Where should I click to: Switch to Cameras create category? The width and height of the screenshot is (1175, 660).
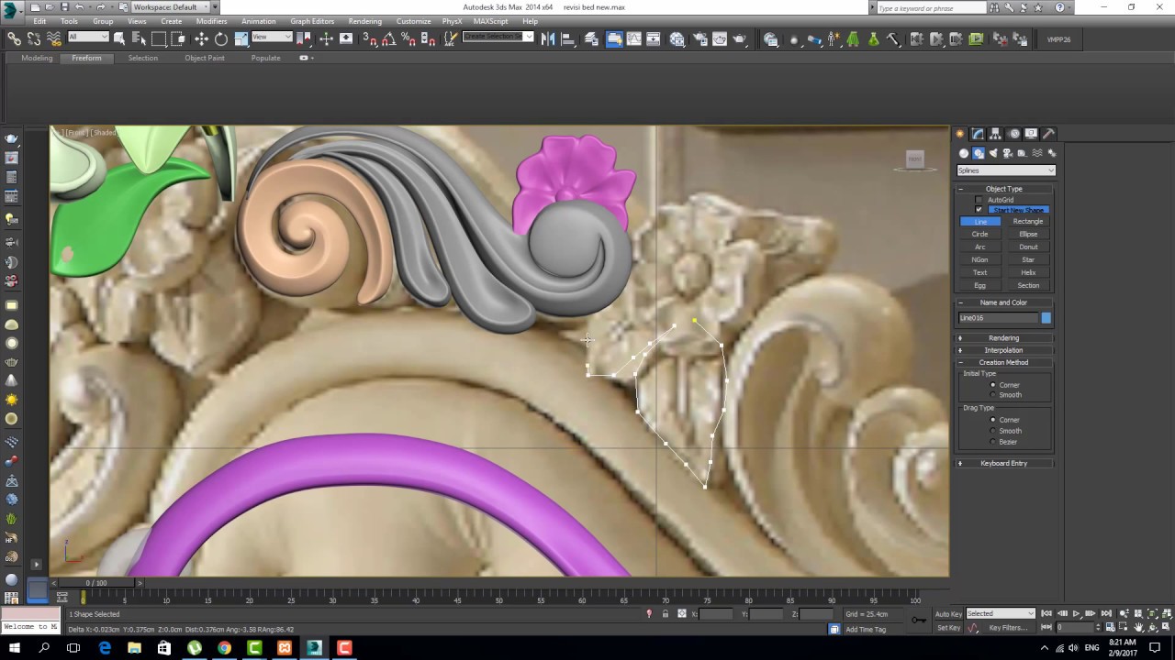(1008, 153)
